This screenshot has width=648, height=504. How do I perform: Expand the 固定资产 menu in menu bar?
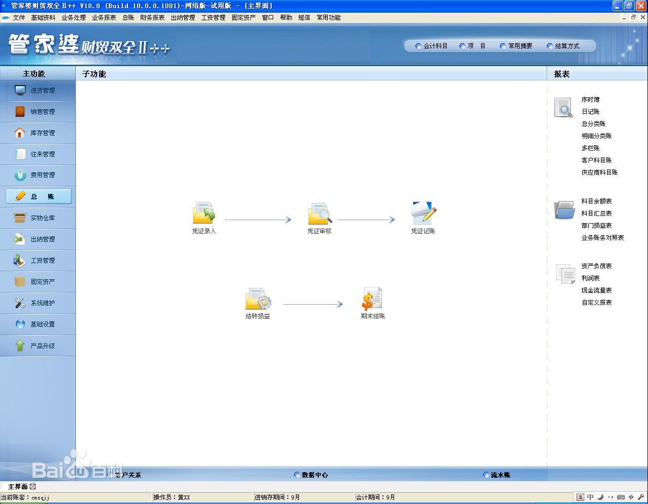[243, 18]
